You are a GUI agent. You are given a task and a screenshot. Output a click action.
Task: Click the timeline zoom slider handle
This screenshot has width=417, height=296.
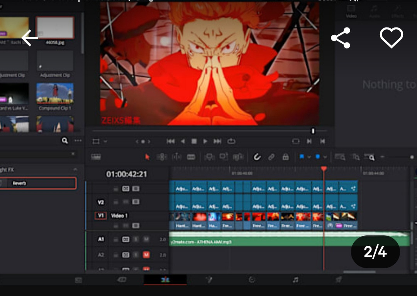(412, 157)
